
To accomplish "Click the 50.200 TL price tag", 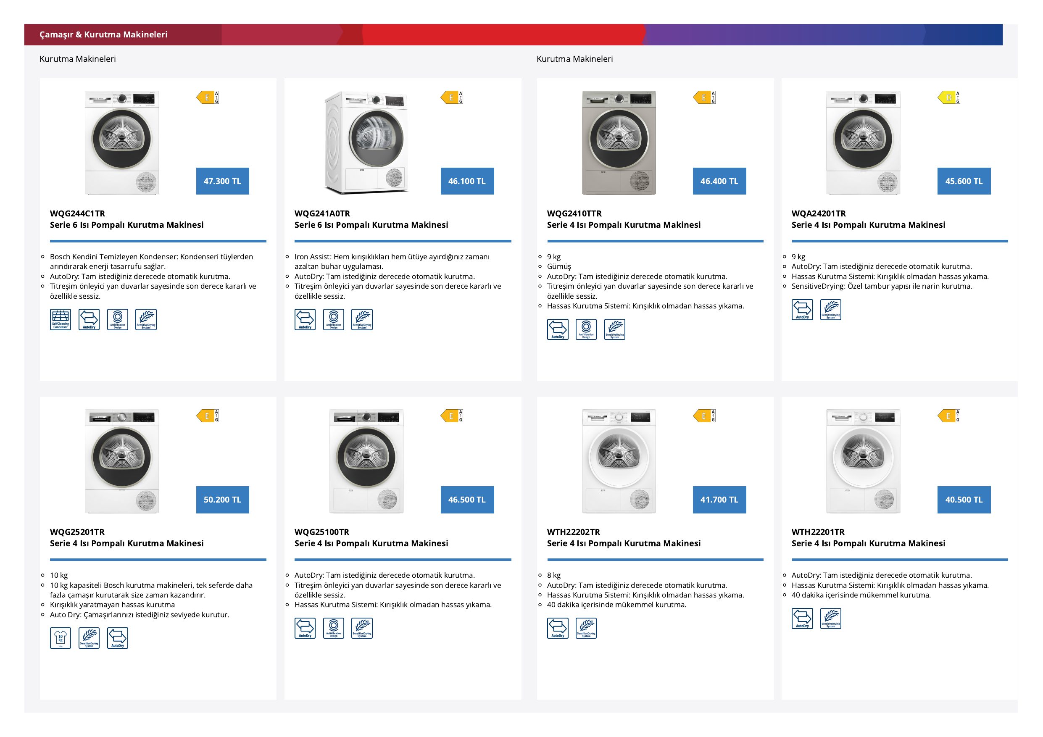I will (x=223, y=500).
